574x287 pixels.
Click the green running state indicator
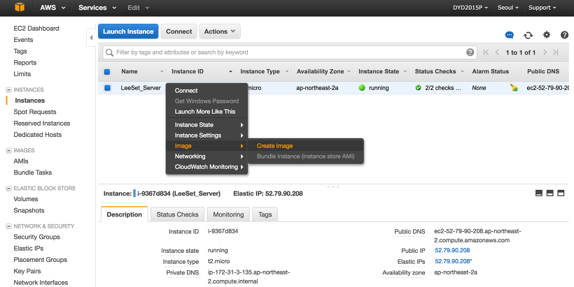click(362, 87)
